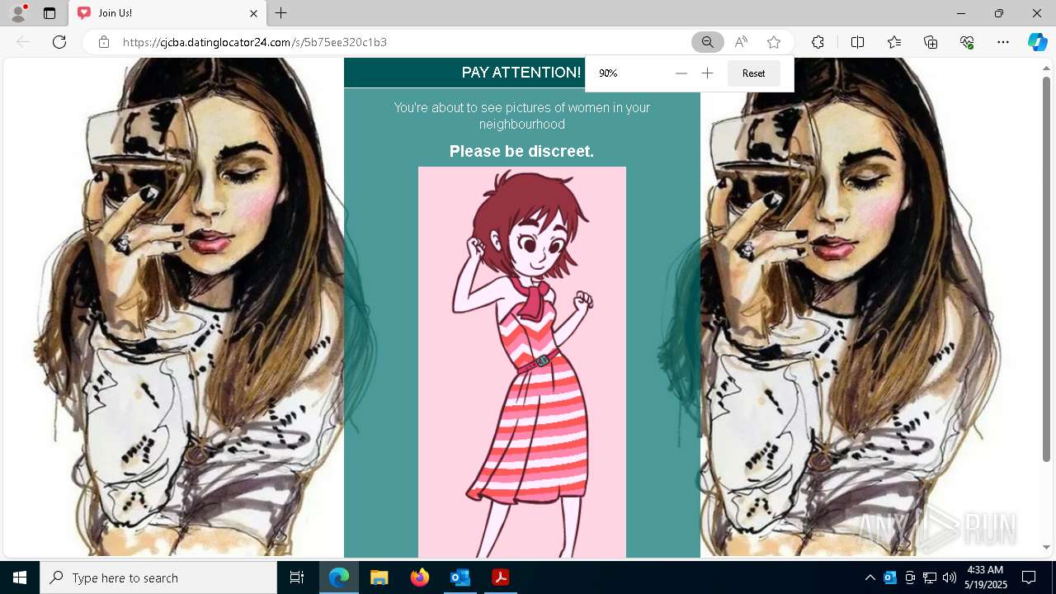Increase zoom with plus button
This screenshot has height=594, width=1056.
click(707, 73)
